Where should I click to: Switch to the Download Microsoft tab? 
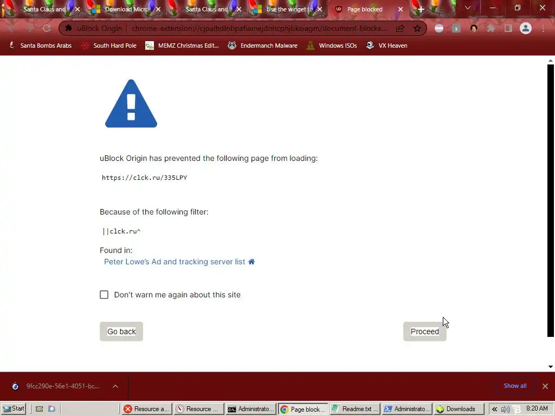[127, 9]
